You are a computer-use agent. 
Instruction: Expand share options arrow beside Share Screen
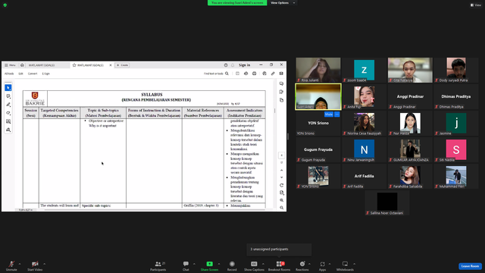219,264
